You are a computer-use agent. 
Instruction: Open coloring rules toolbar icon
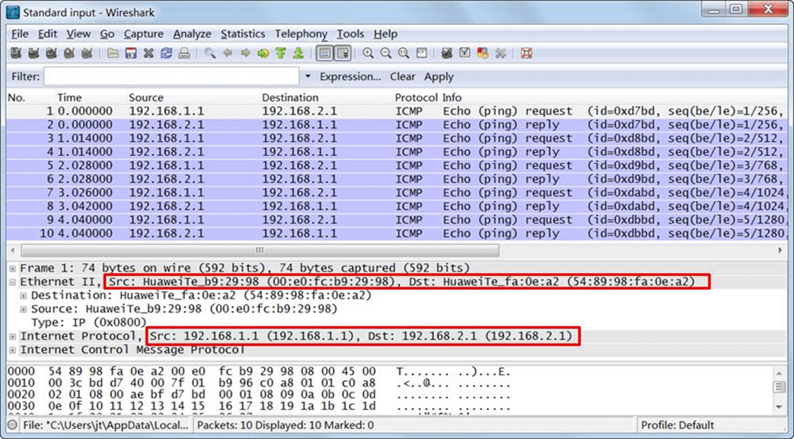point(482,53)
